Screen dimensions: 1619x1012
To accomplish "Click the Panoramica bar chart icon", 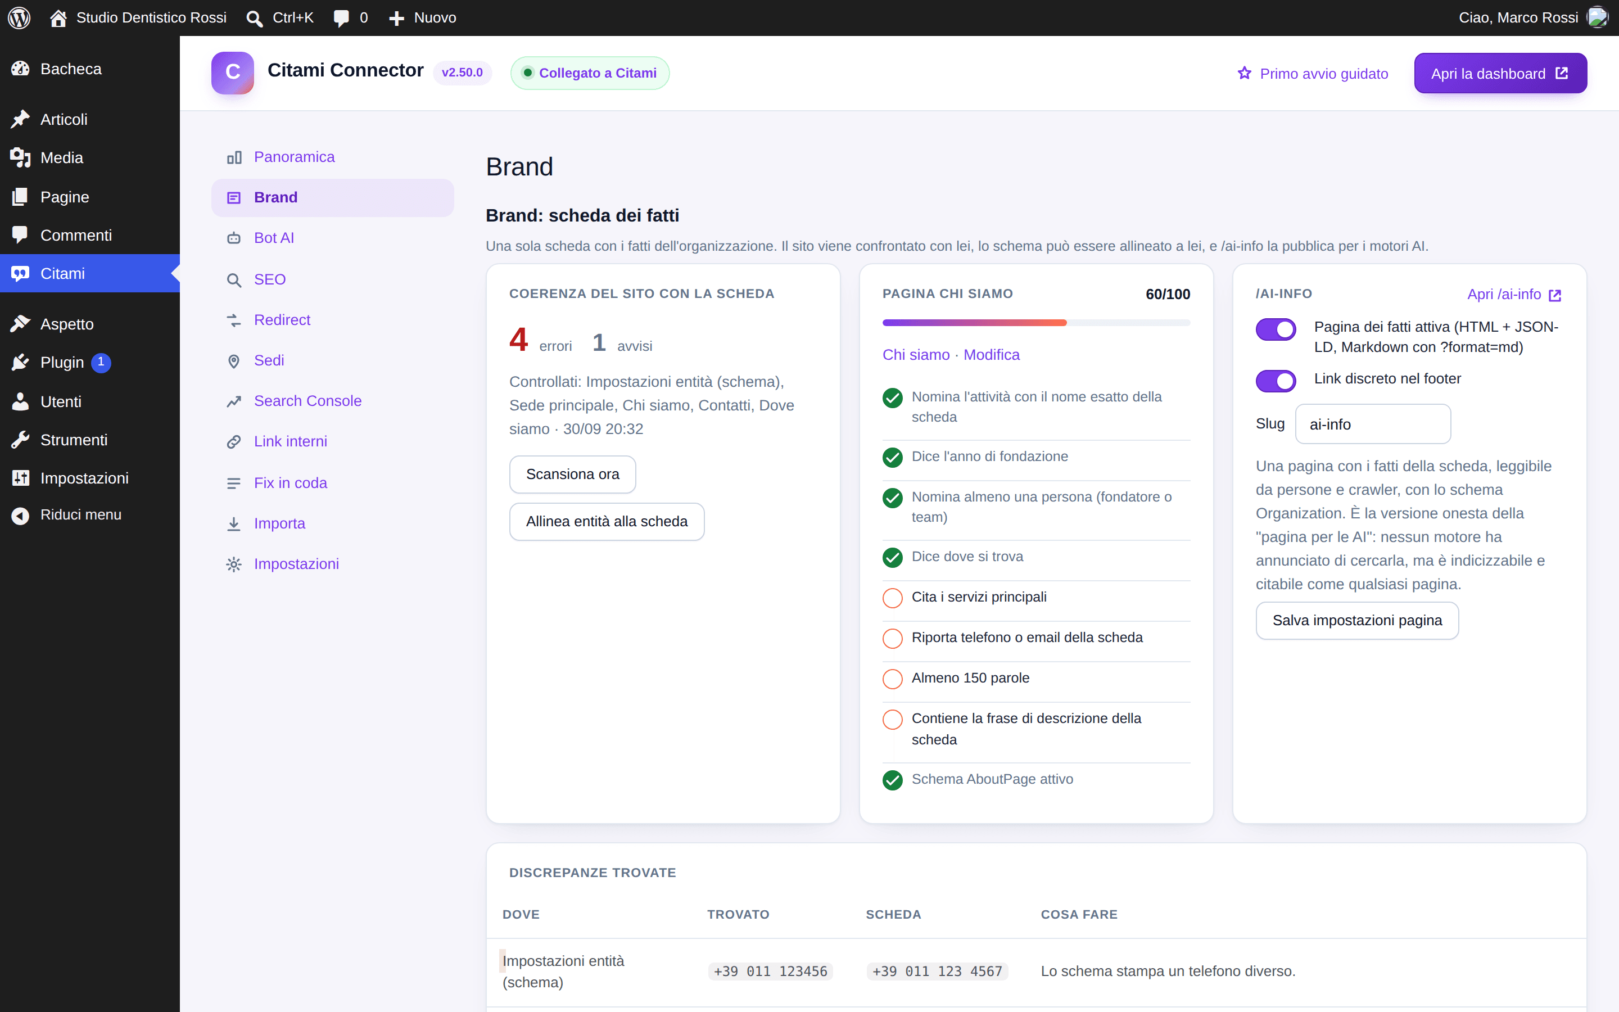I will click(233, 157).
